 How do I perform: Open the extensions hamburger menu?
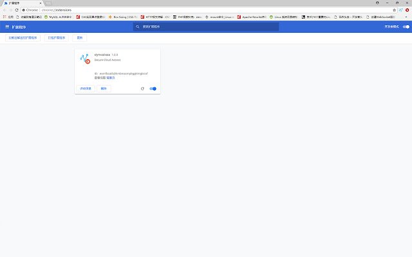(7, 27)
